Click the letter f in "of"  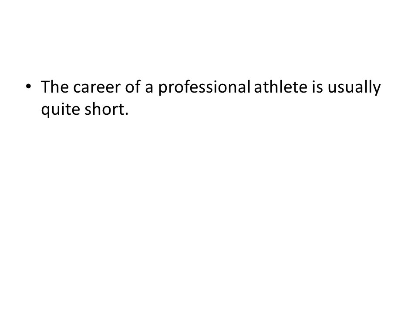137,87
